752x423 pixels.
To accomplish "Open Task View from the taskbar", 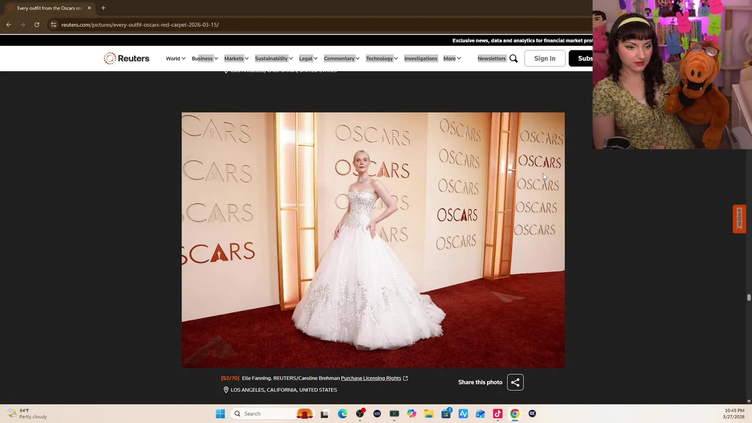I will (x=324, y=414).
